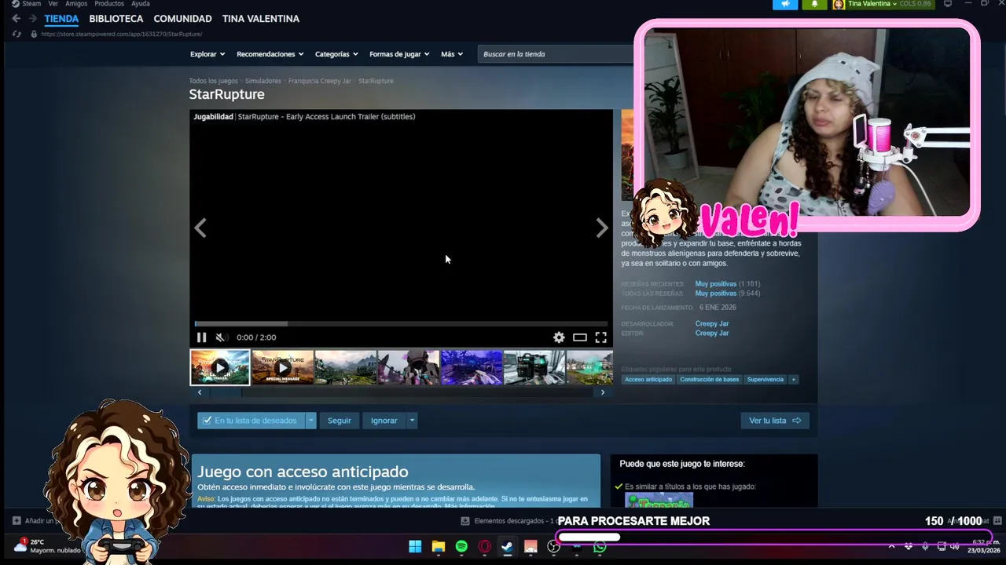The height and width of the screenshot is (565, 1006).
Task: Open the Ayuda menu
Action: (x=140, y=4)
